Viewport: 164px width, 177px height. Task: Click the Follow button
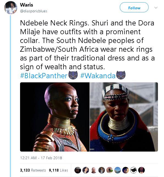coord(134,7)
